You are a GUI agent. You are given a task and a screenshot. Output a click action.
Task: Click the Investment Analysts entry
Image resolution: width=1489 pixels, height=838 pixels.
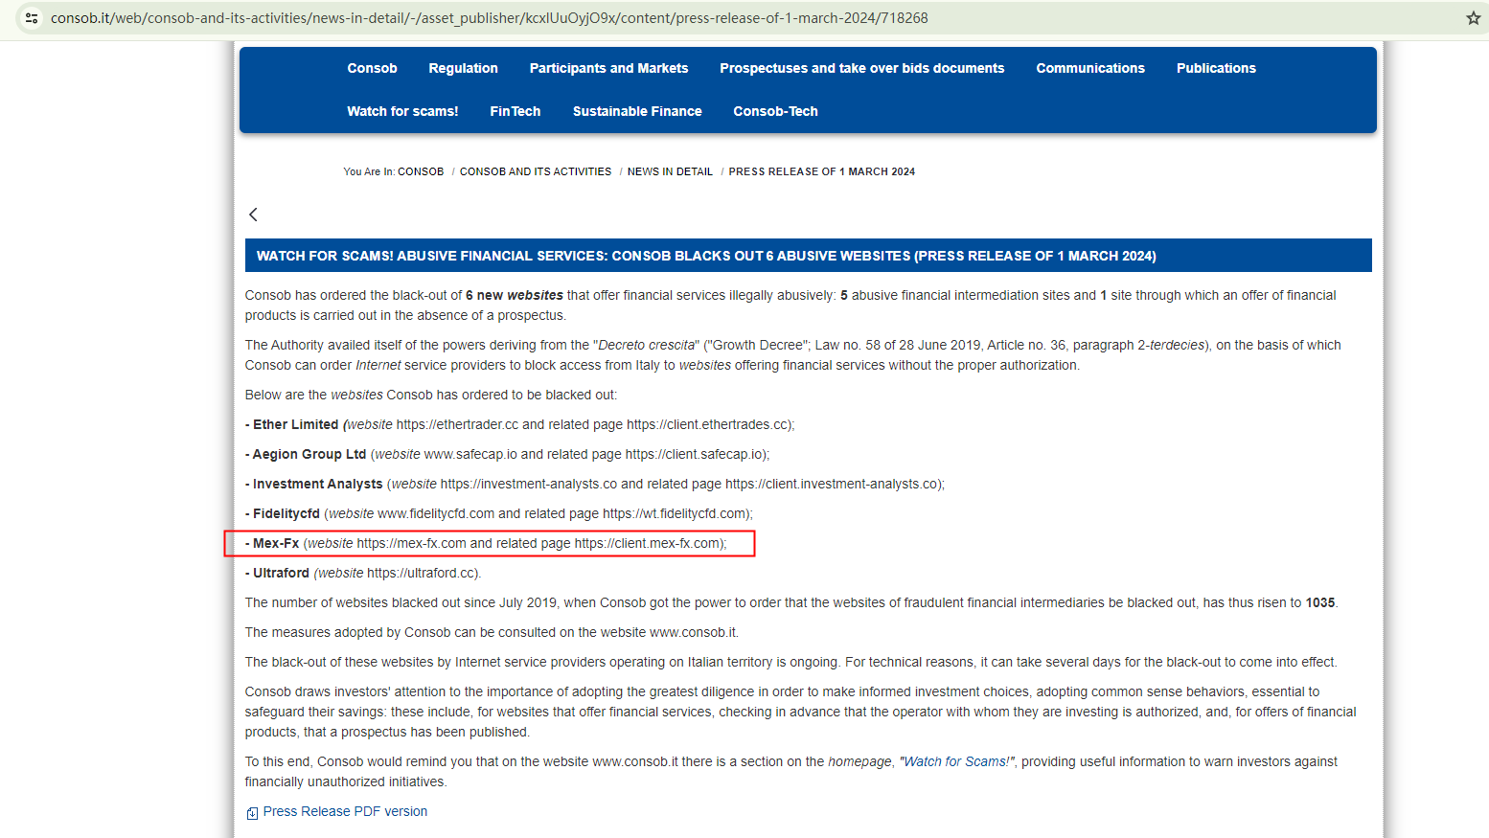595,484
